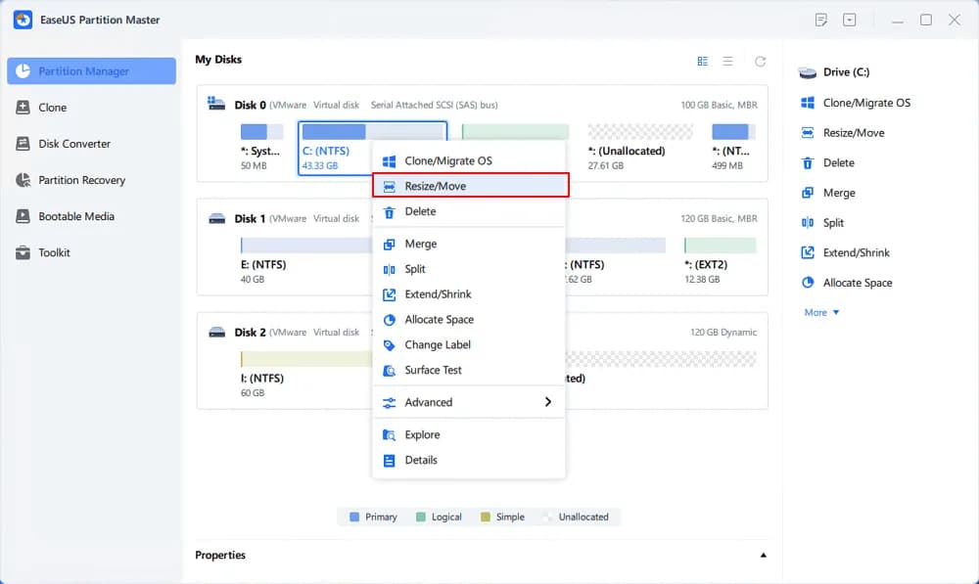979x584 pixels.
Task: Switch to the disk layout grid view
Action: coord(702,61)
